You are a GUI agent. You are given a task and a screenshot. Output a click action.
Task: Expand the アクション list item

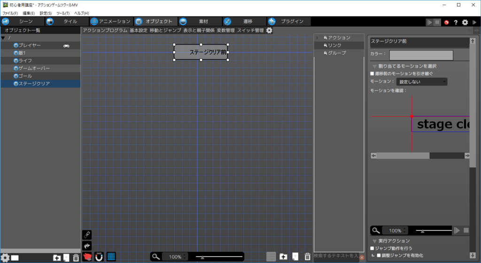coord(317,38)
